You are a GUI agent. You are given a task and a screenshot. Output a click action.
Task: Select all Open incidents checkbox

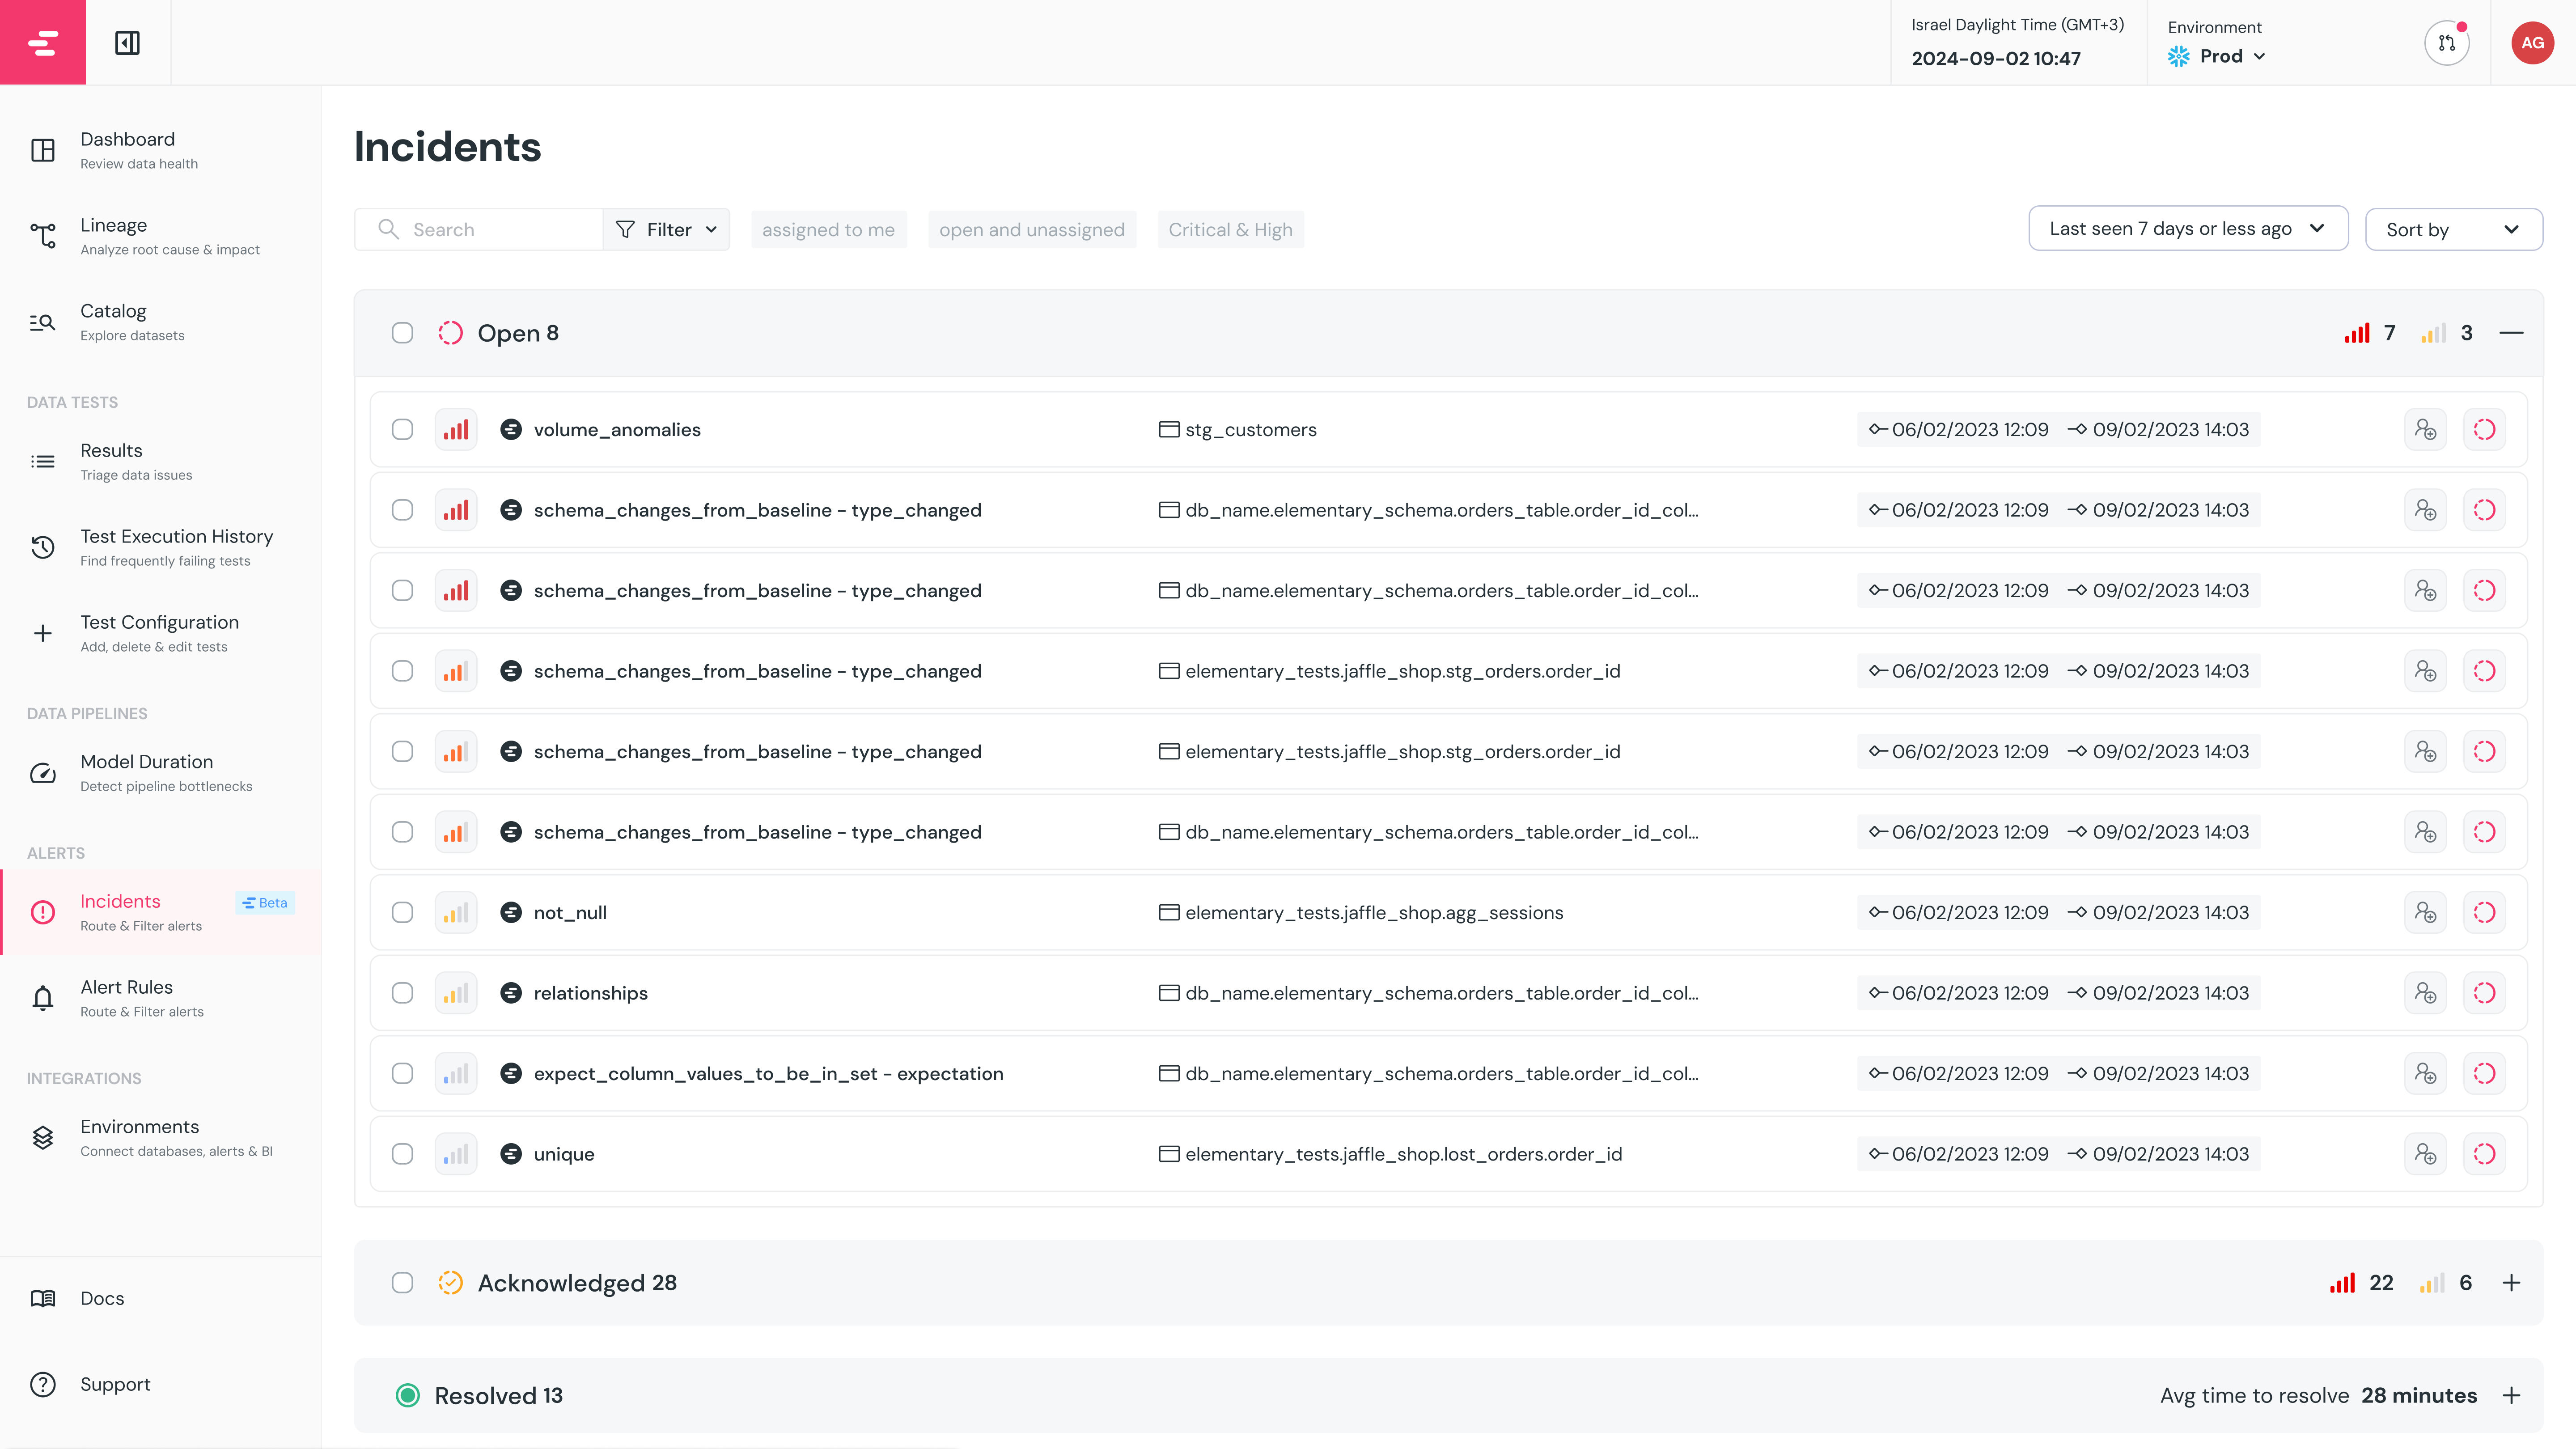tap(402, 333)
